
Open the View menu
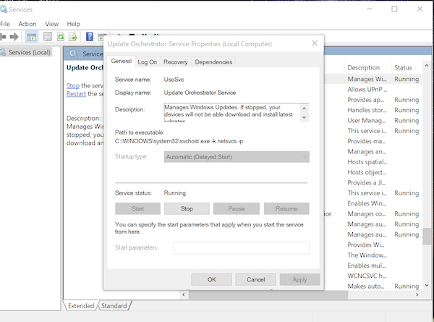coord(52,24)
